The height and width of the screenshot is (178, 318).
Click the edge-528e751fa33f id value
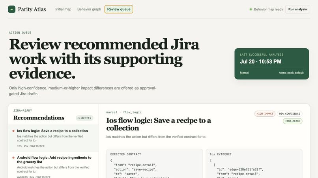(x=245, y=169)
